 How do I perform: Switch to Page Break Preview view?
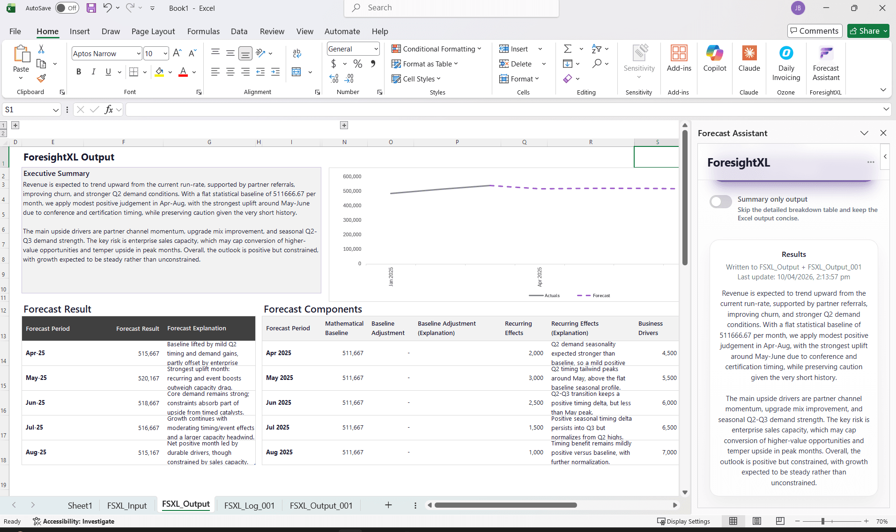[780, 521]
